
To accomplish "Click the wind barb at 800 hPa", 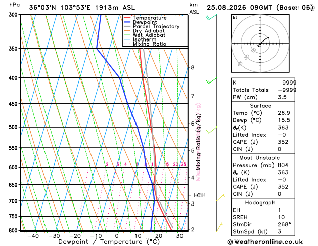I will click(219, 227).
